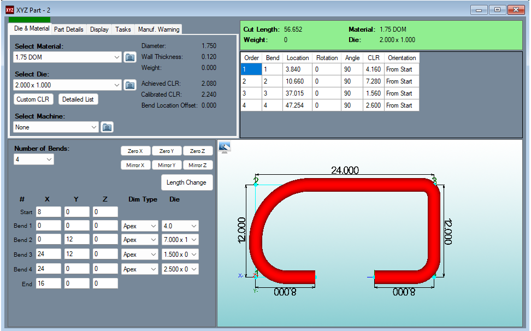Click the Rotation column header

point(327,58)
